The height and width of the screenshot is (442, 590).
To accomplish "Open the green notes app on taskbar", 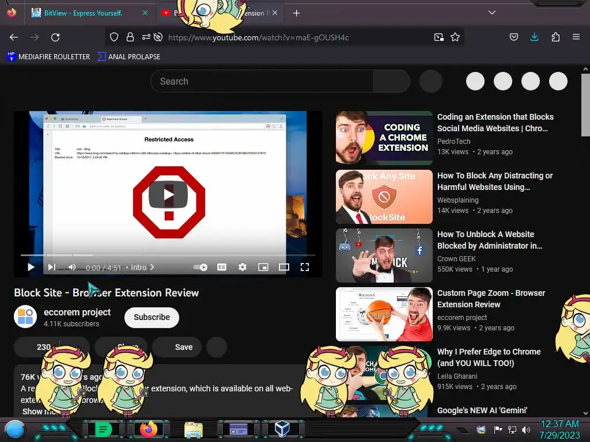I will point(104,429).
